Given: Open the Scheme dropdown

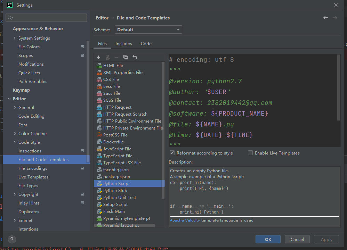Looking at the screenshot, I should (148, 30).
